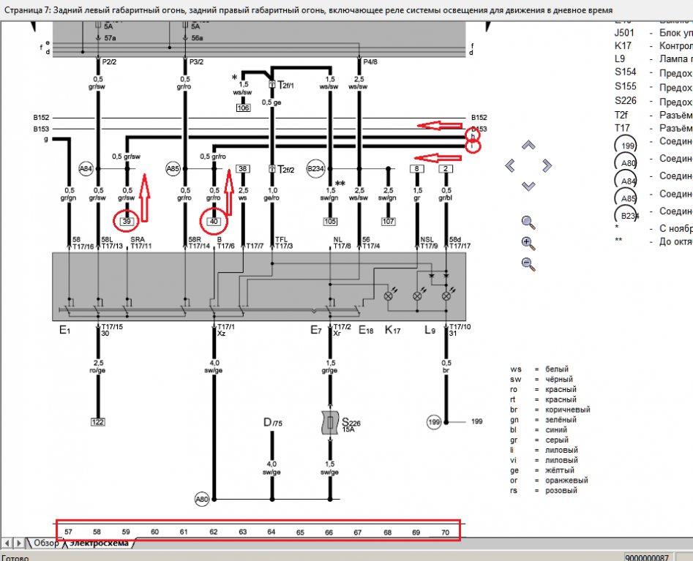Select the S226 15A fuse symbol
693x561 pixels.
pyautogui.click(x=331, y=423)
